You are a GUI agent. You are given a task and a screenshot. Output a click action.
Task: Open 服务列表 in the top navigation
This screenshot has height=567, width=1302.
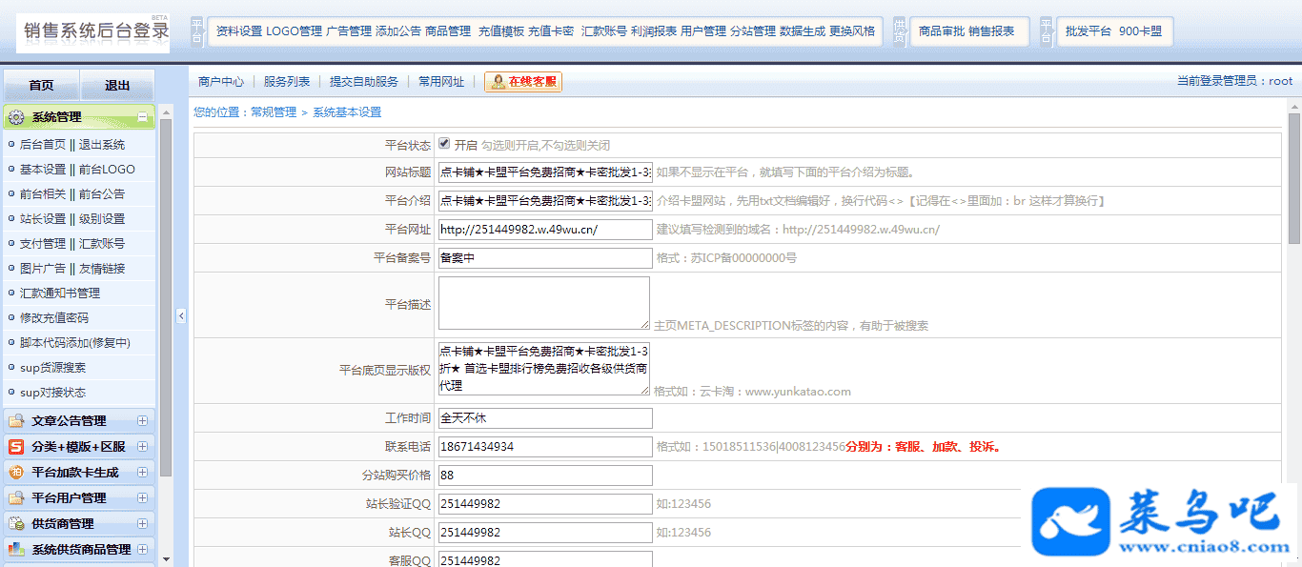(287, 82)
